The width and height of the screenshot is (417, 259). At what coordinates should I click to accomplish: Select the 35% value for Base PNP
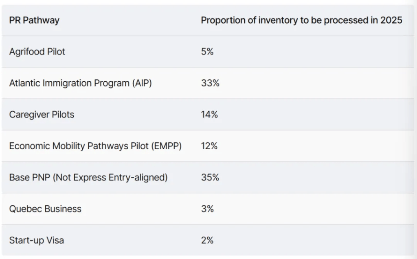click(210, 177)
